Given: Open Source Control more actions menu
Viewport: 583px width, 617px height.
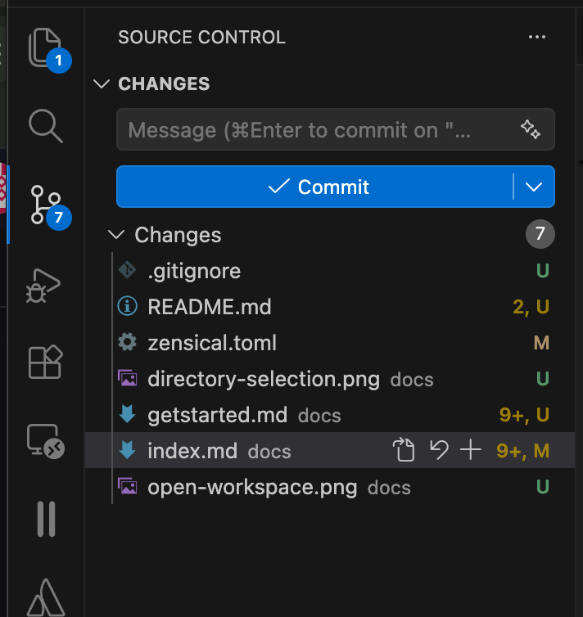Looking at the screenshot, I should (x=537, y=37).
